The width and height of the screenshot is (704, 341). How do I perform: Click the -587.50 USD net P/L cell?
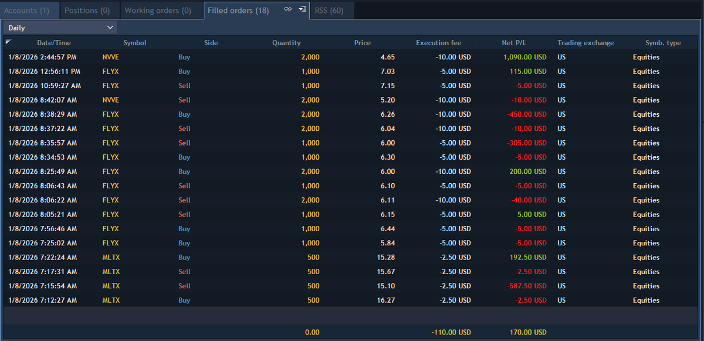[x=527, y=286]
